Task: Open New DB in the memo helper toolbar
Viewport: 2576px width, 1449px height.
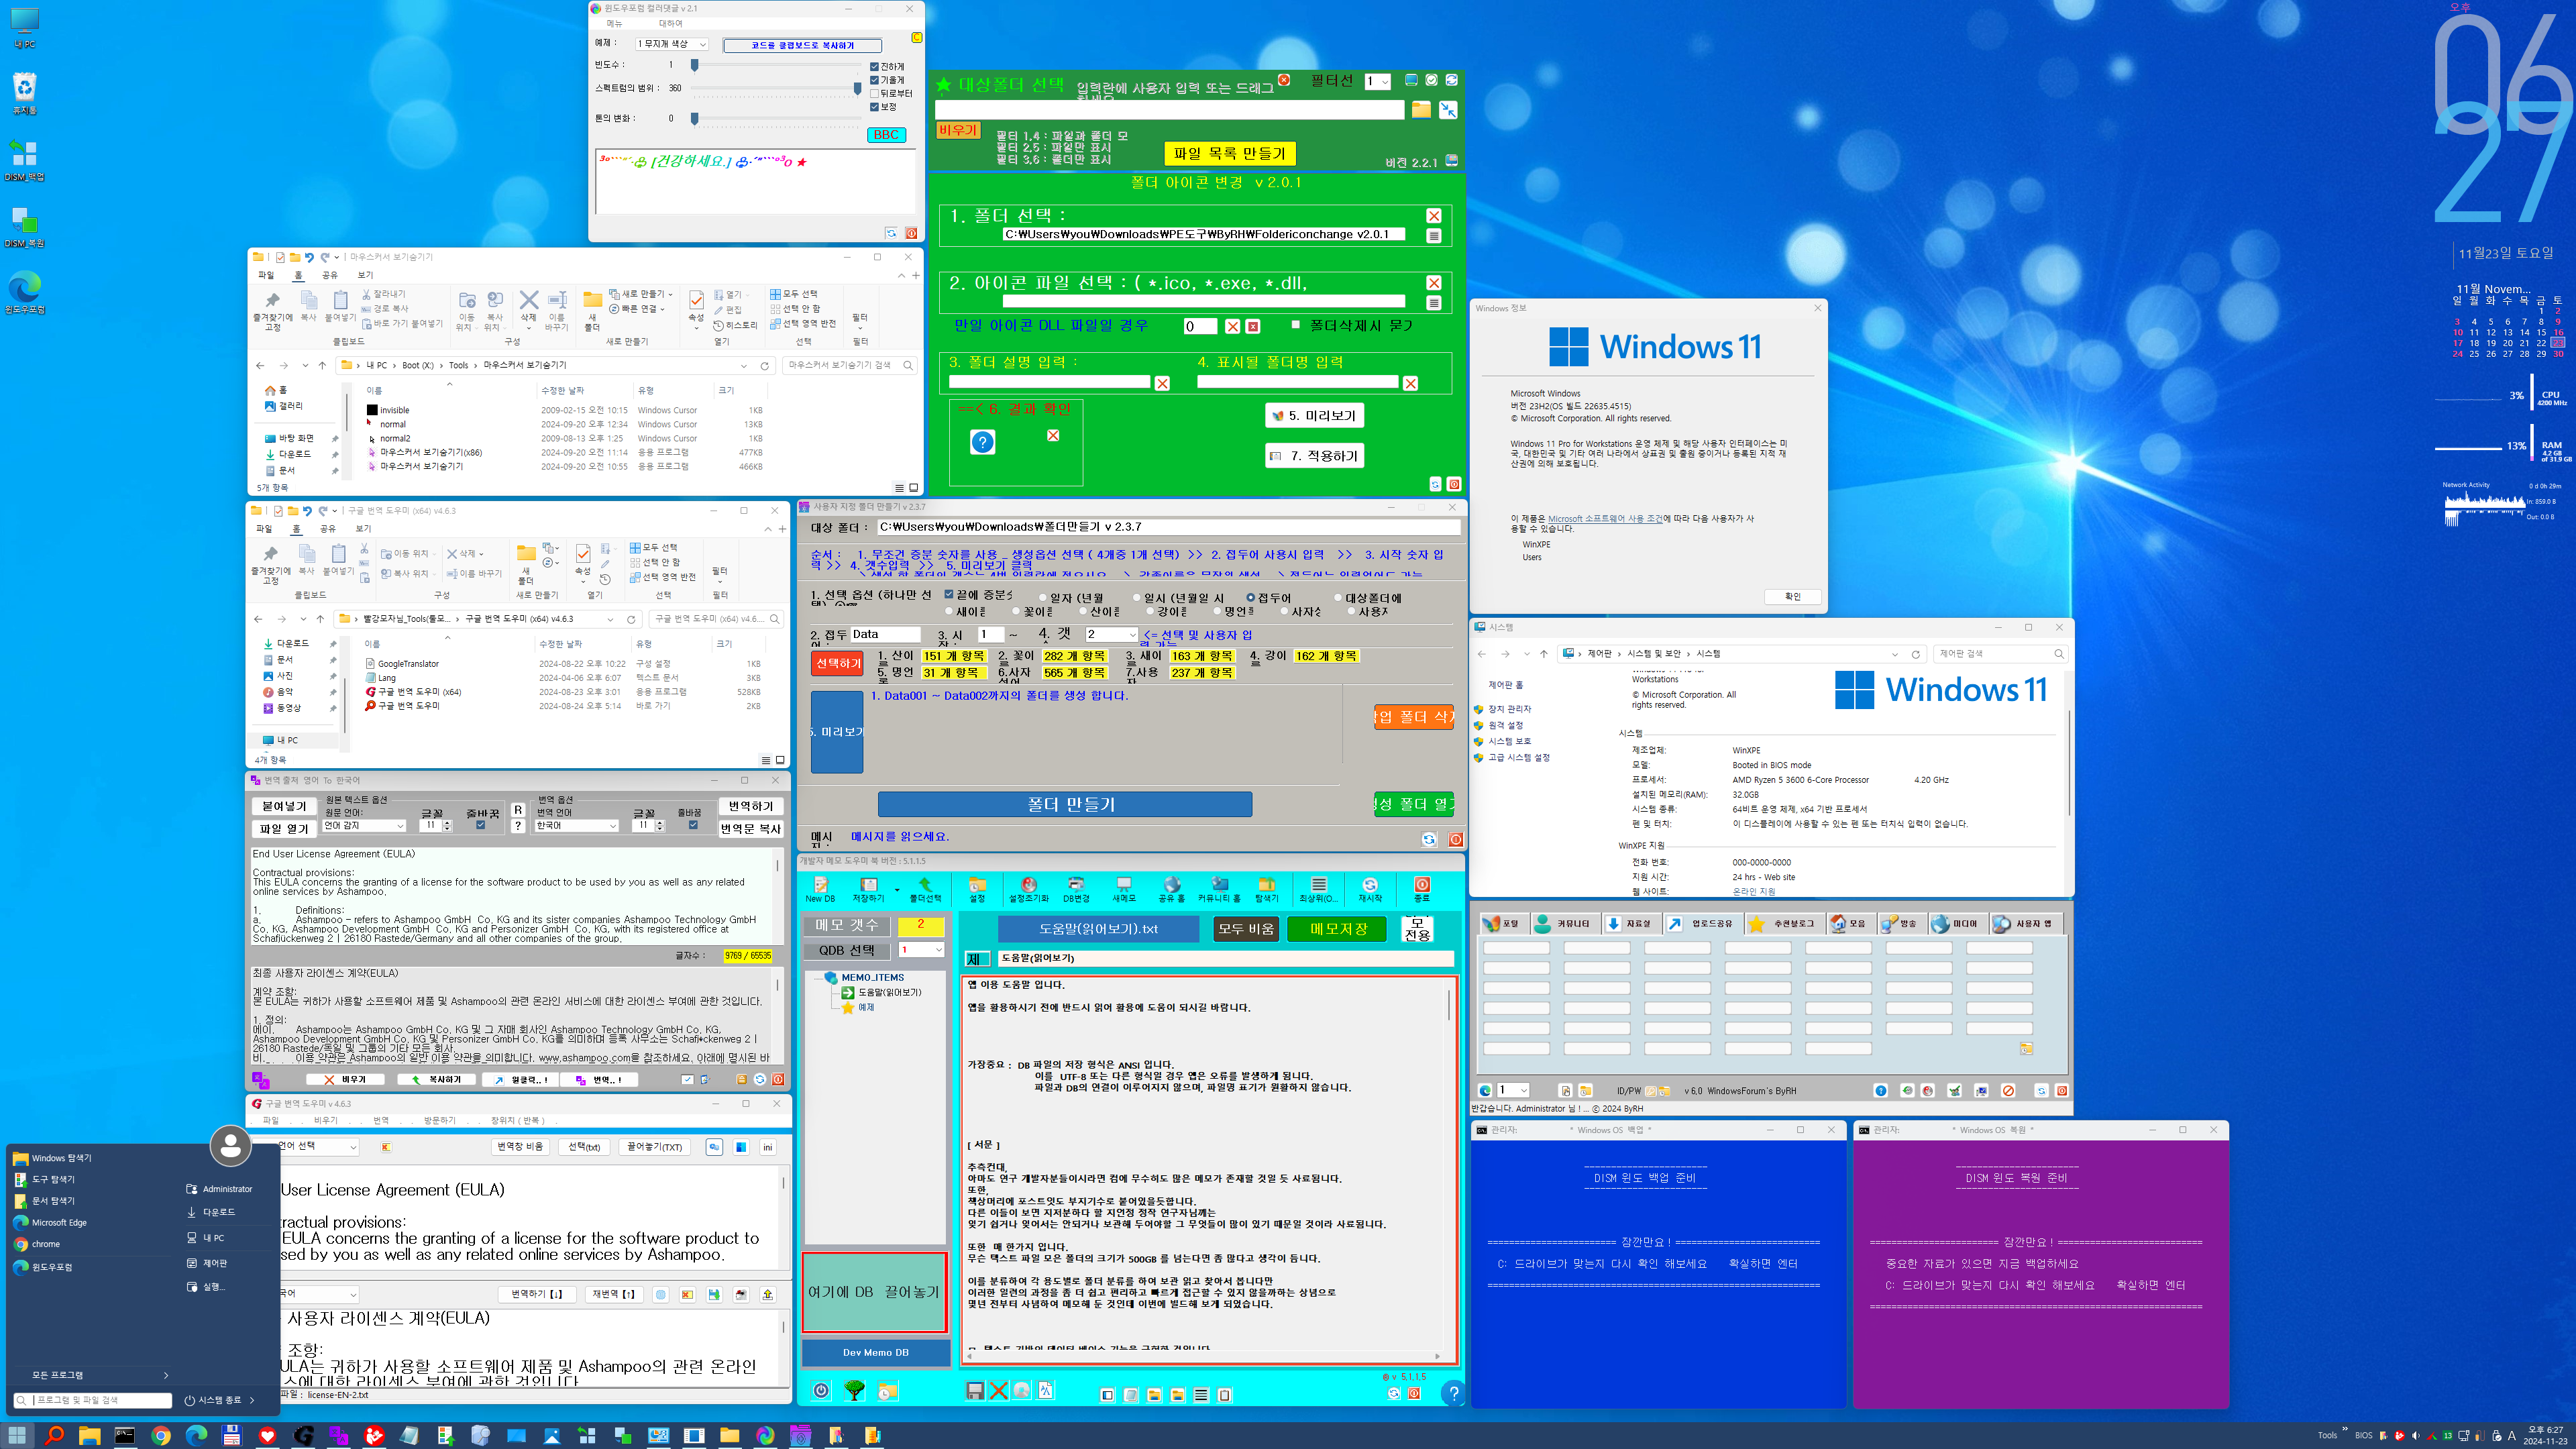Action: coord(820,889)
